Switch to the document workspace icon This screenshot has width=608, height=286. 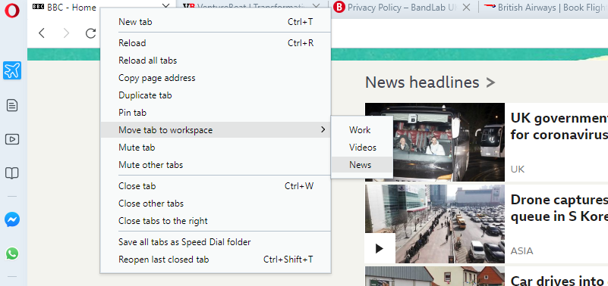pyautogui.click(x=12, y=104)
